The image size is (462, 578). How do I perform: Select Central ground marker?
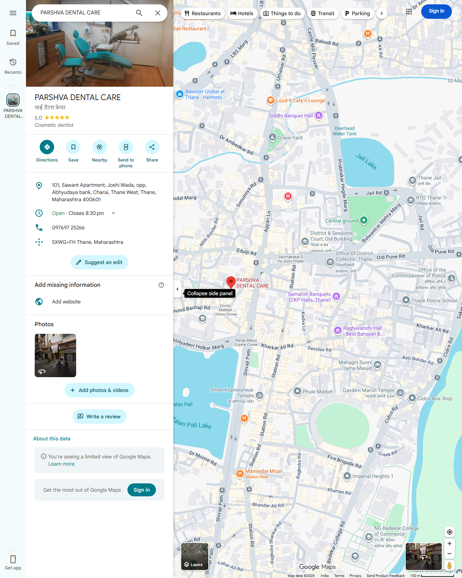(x=364, y=220)
